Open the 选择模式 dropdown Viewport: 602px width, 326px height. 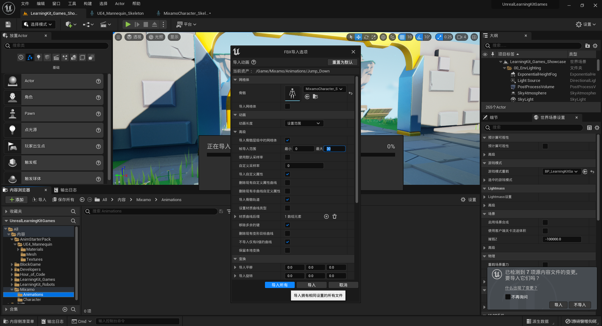click(38, 24)
